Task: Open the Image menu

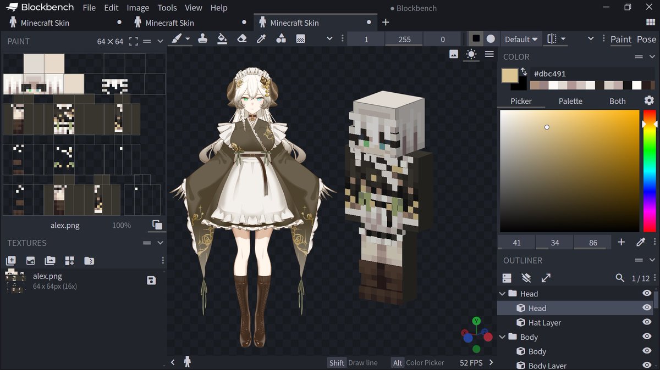Action: [x=137, y=8]
